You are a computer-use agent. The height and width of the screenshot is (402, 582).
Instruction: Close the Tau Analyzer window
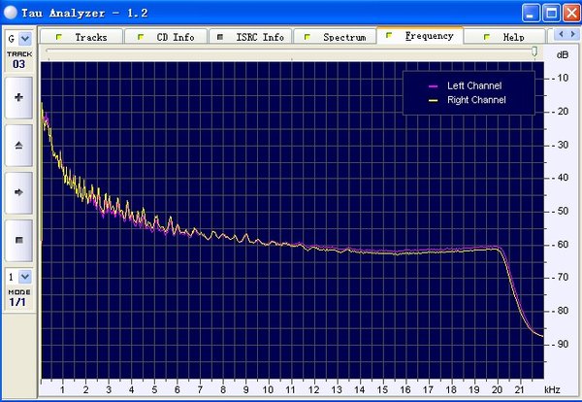pos(571,13)
